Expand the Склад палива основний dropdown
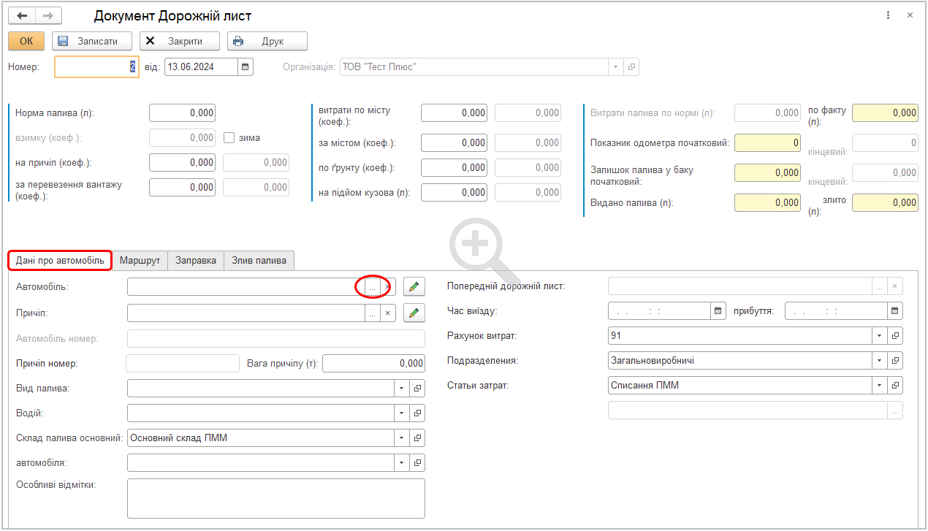 402,438
